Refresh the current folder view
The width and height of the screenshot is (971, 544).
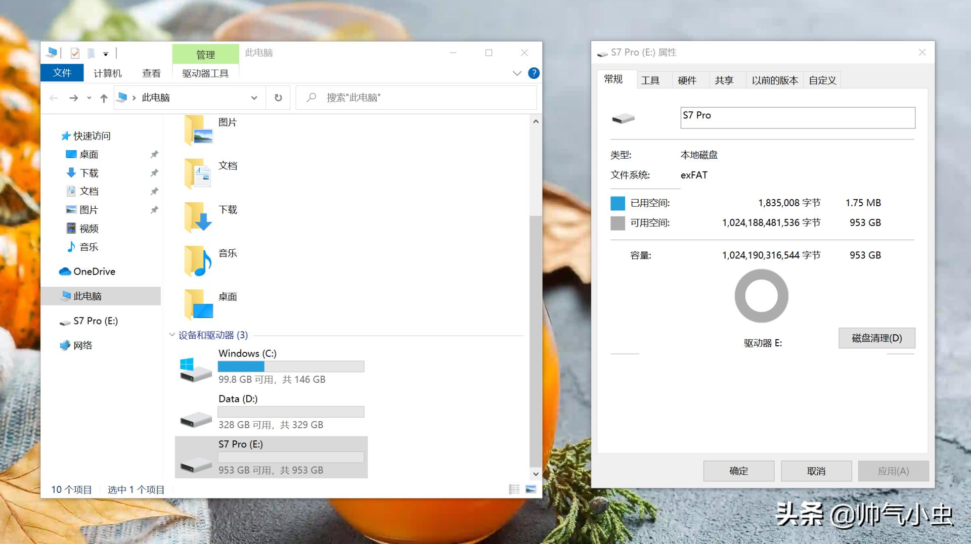pyautogui.click(x=278, y=98)
